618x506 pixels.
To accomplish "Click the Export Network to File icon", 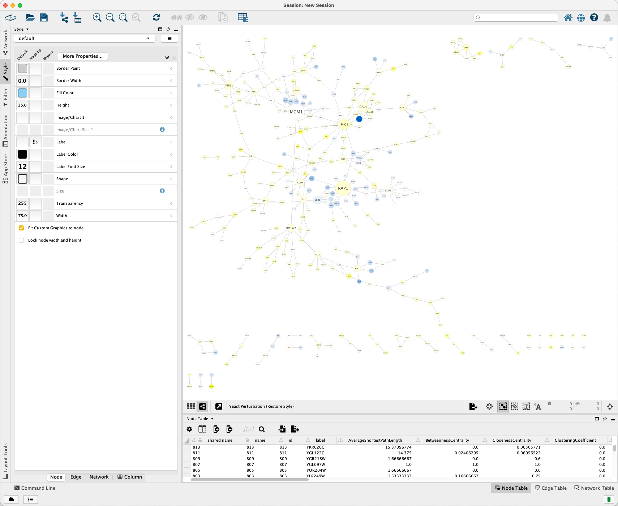I will tap(473, 406).
